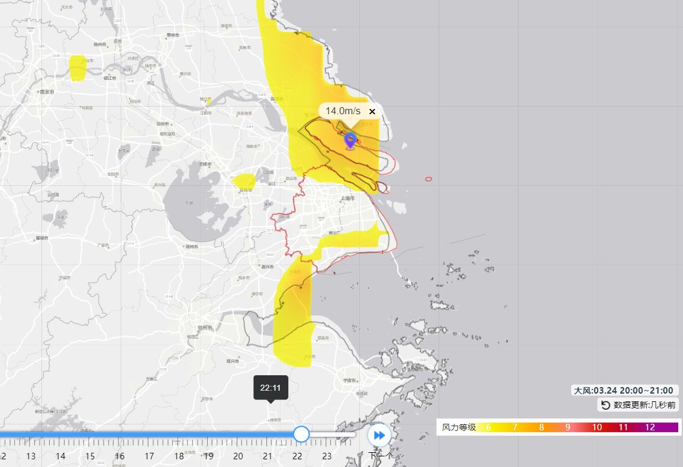Click the 15 hour mark on timeline
683x467 pixels.
pos(90,456)
